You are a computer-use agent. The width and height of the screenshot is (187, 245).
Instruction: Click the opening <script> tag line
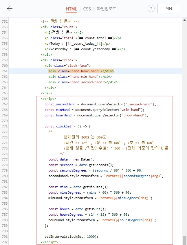coord(48,99)
